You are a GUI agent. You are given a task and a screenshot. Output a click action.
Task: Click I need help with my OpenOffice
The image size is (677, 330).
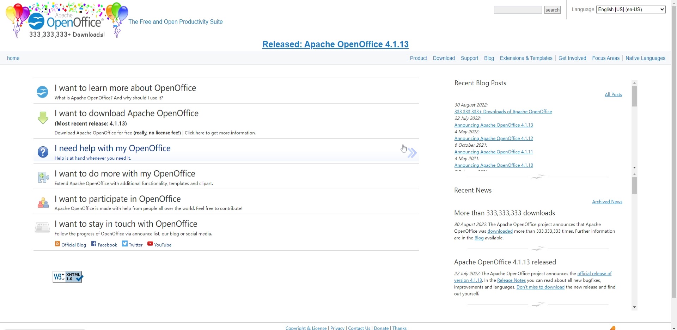[112, 148]
